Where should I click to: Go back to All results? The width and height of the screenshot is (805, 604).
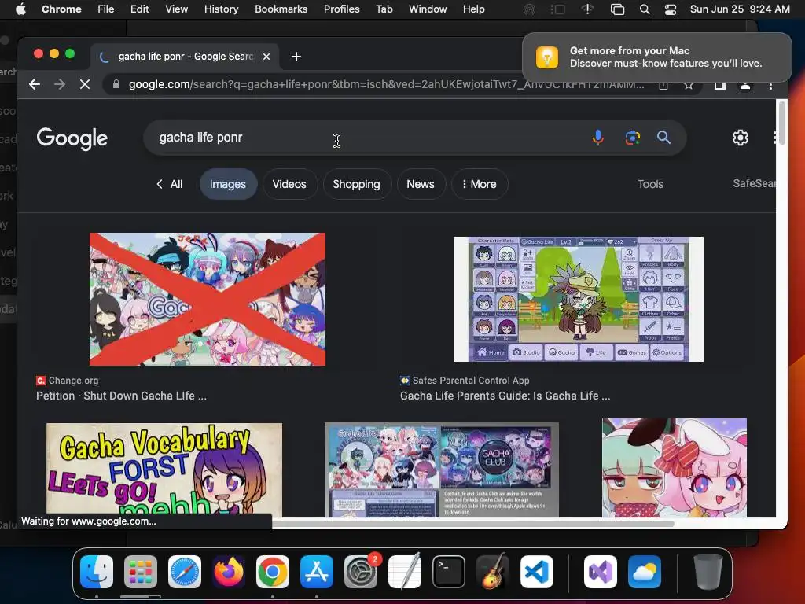point(170,184)
